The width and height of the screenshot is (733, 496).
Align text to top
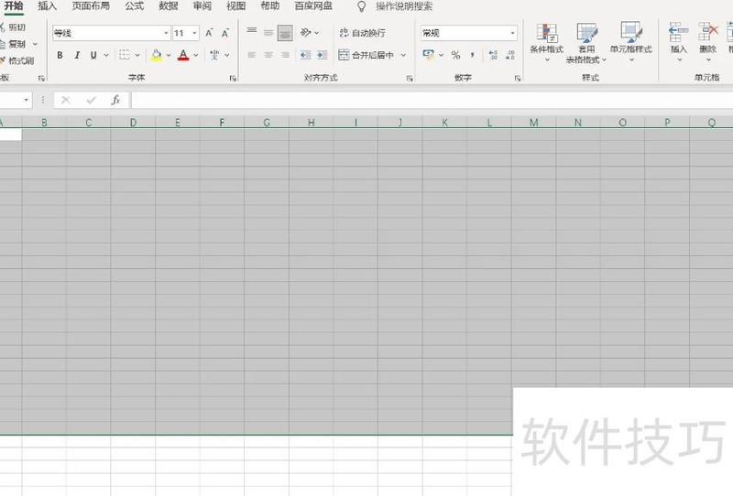(x=251, y=32)
